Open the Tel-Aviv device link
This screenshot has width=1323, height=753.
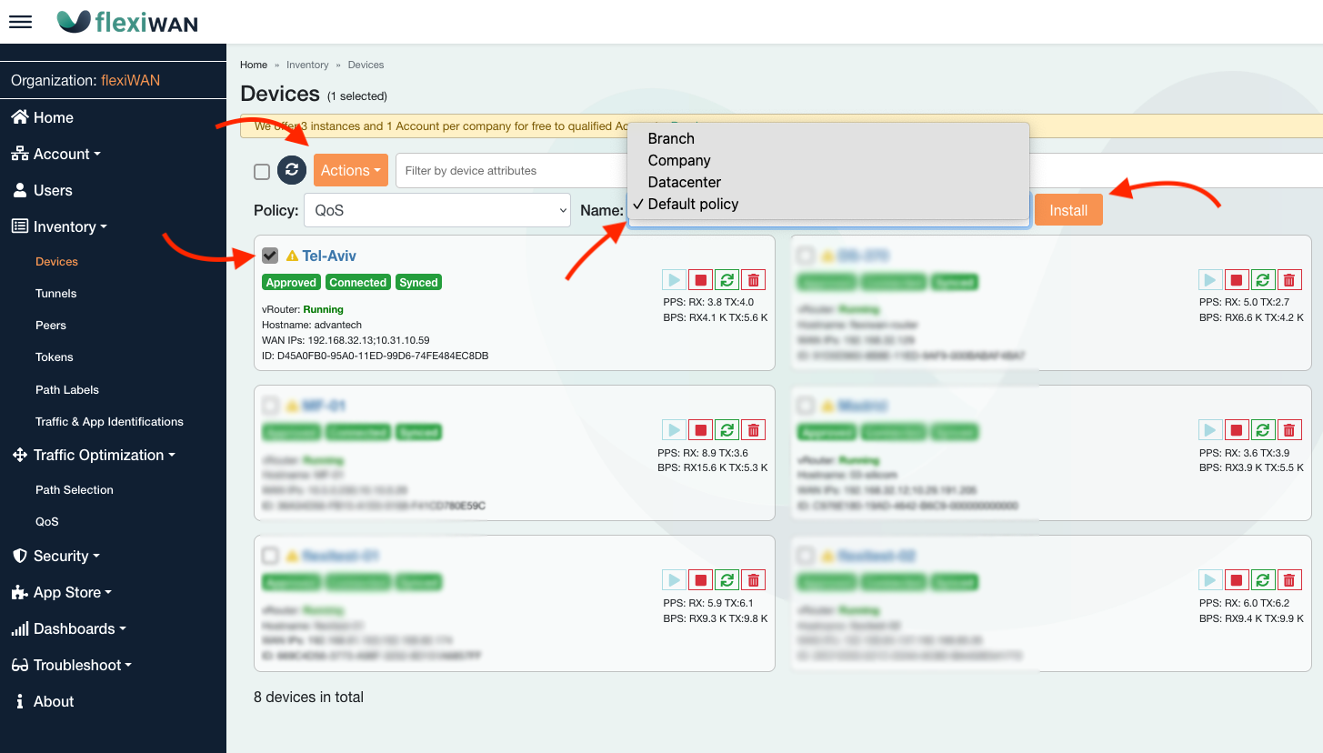[x=329, y=256]
